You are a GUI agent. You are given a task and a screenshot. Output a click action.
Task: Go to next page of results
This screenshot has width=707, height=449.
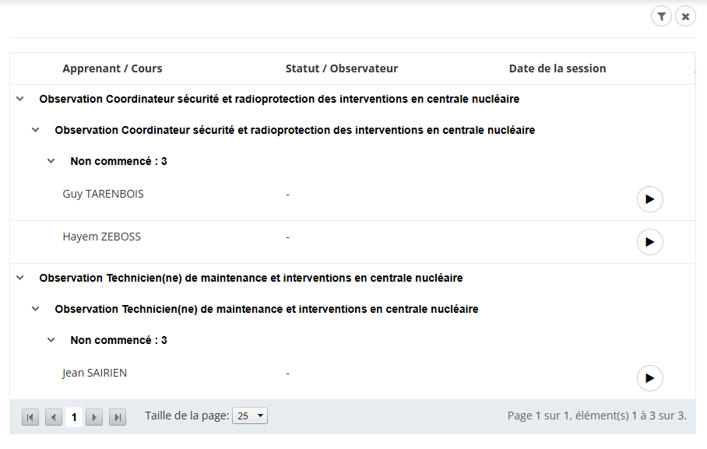coord(94,417)
